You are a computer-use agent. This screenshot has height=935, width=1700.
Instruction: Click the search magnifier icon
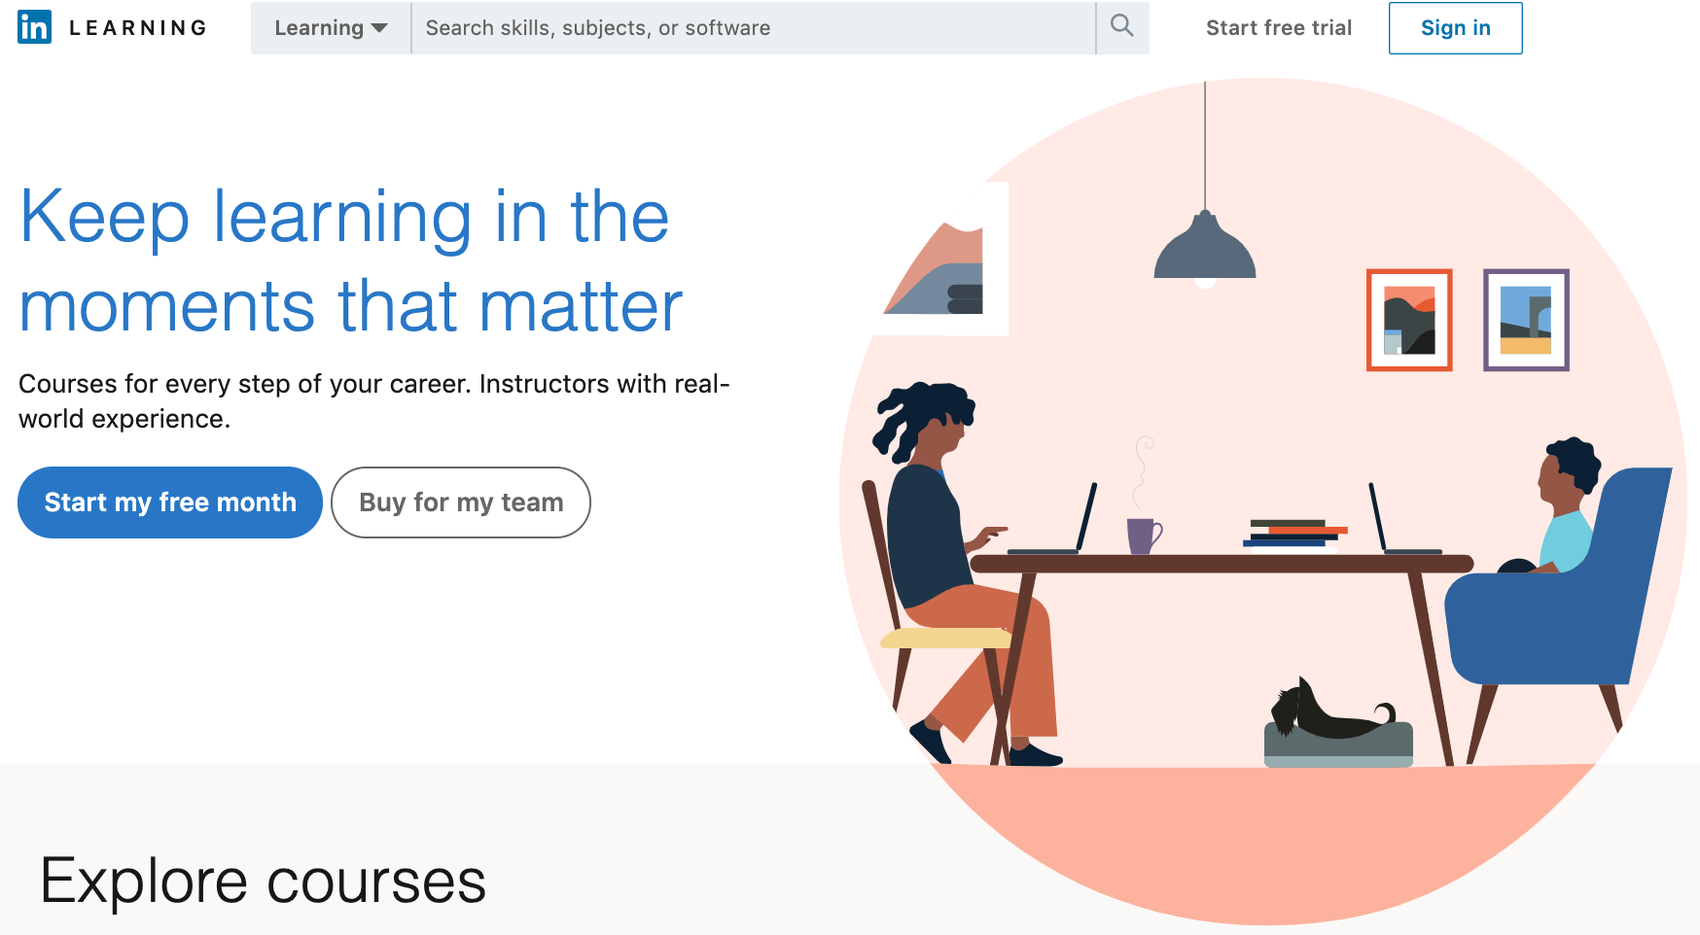(1122, 27)
